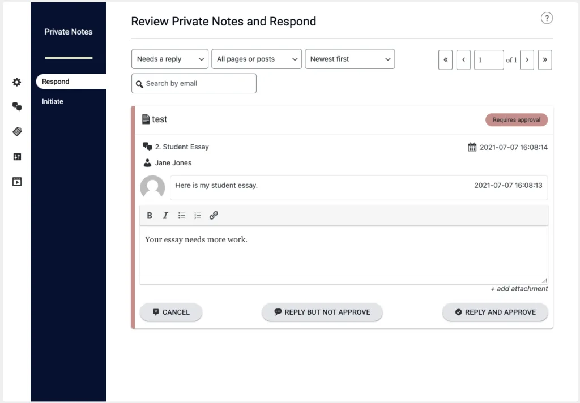Click the editor resize handle
The height and width of the screenshot is (403, 580).
[544, 280]
